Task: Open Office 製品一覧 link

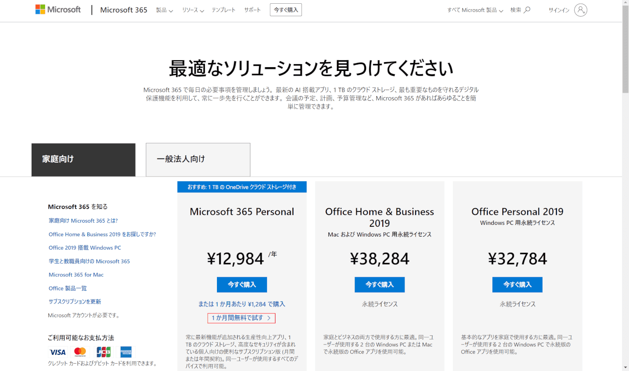Action: point(68,288)
